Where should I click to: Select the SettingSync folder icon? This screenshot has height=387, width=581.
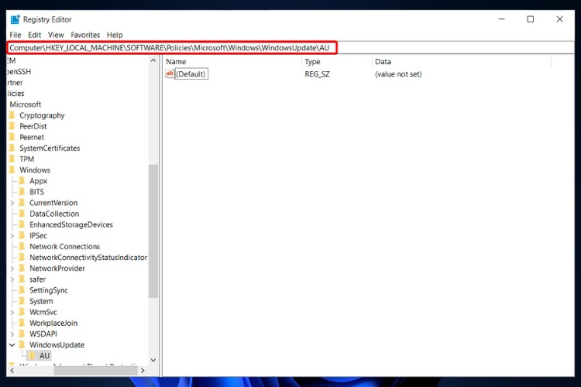(x=22, y=290)
